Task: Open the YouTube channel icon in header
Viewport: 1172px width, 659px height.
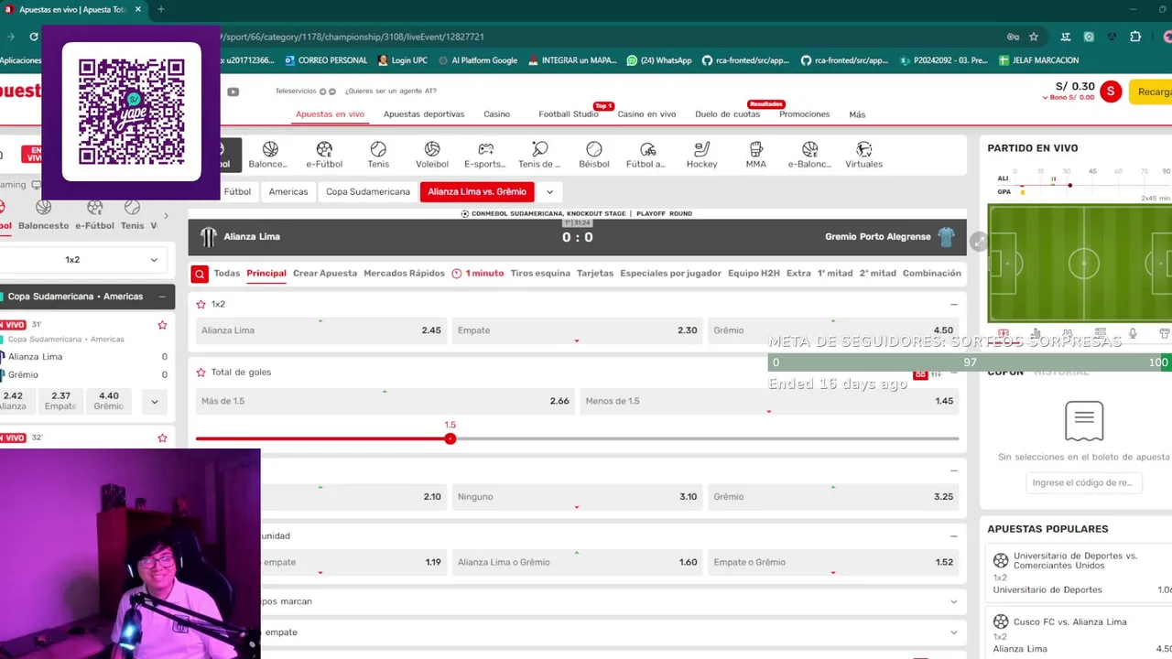Action: tap(233, 92)
